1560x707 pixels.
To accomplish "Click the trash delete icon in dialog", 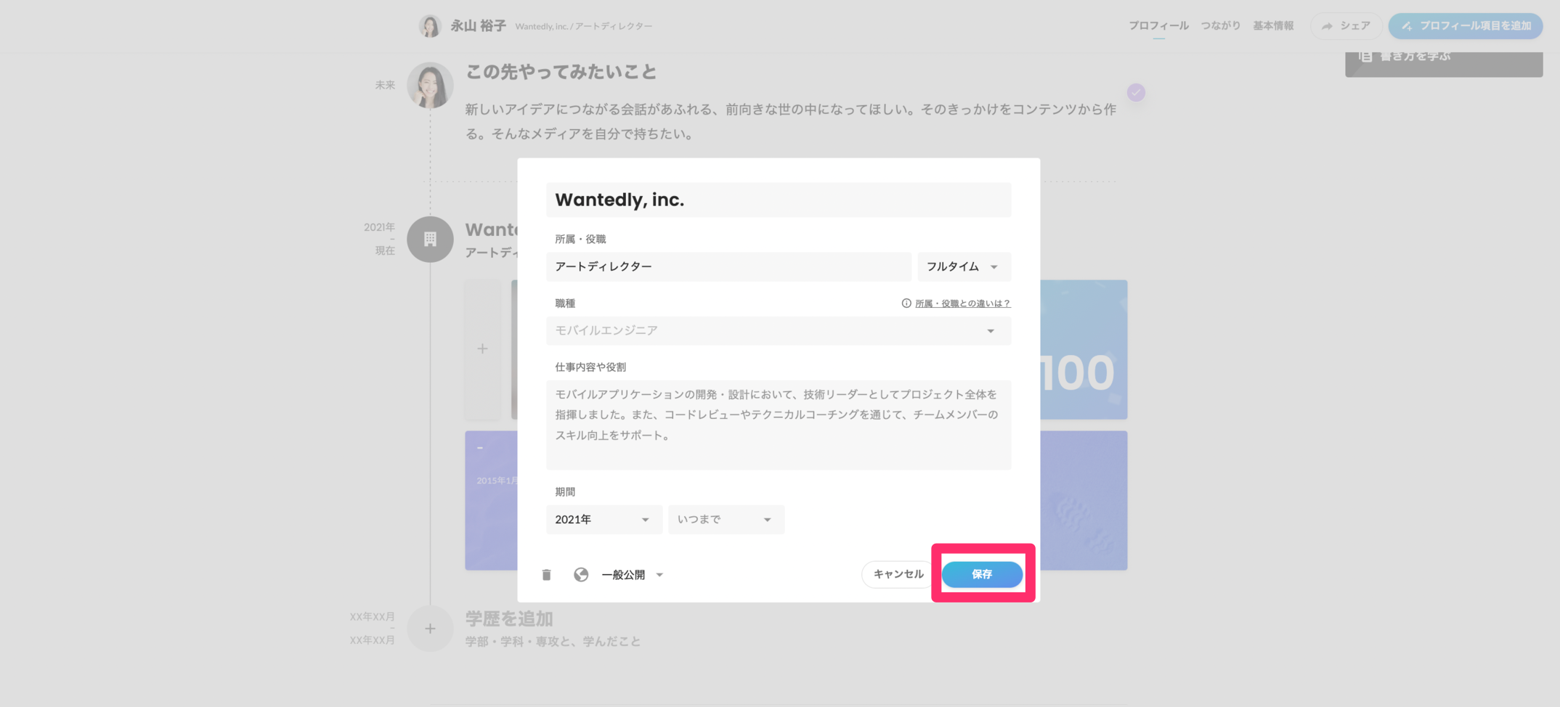I will 546,575.
